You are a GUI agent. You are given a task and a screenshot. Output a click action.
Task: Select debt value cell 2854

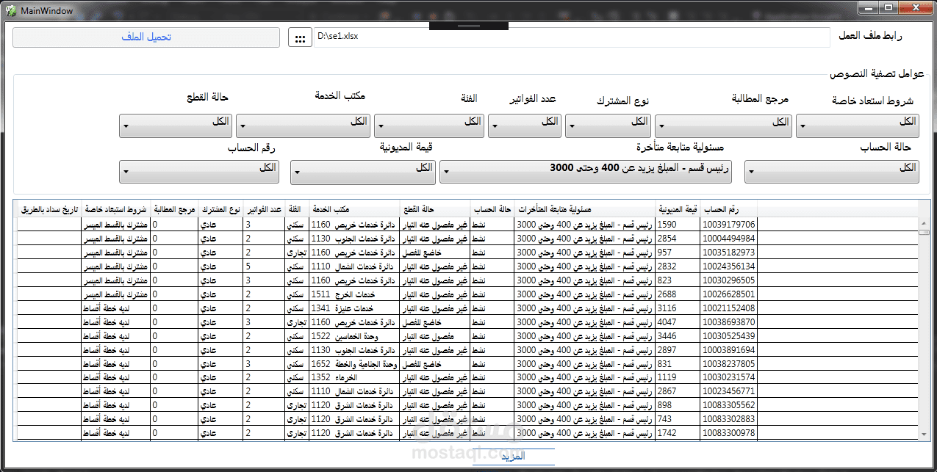678,238
